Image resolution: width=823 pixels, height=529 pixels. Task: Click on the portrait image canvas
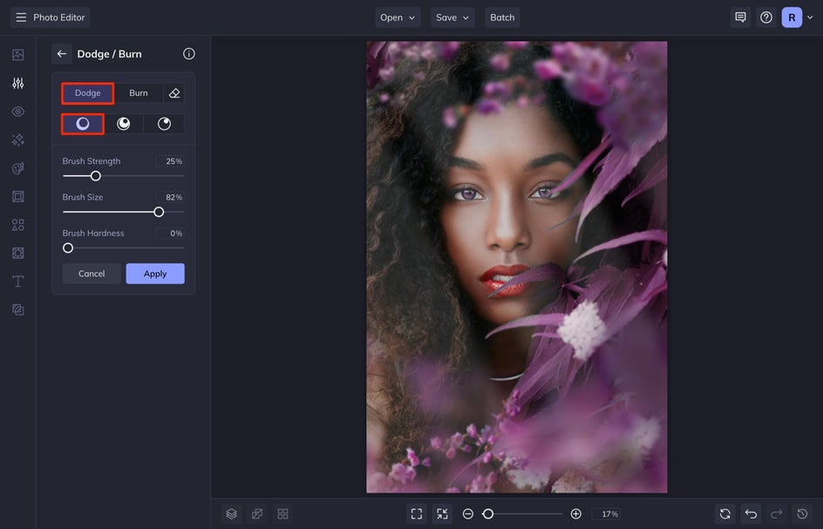(516, 268)
